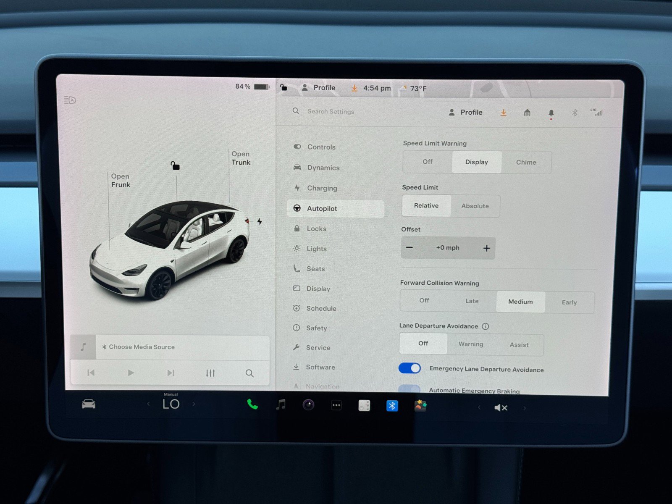Open notifications via the bell icon
Screen dimensions: 672x504
click(x=551, y=113)
